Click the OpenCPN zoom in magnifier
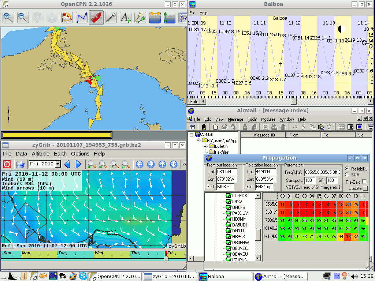Image resolution: width=375 pixels, height=281 pixels. [x=8, y=17]
